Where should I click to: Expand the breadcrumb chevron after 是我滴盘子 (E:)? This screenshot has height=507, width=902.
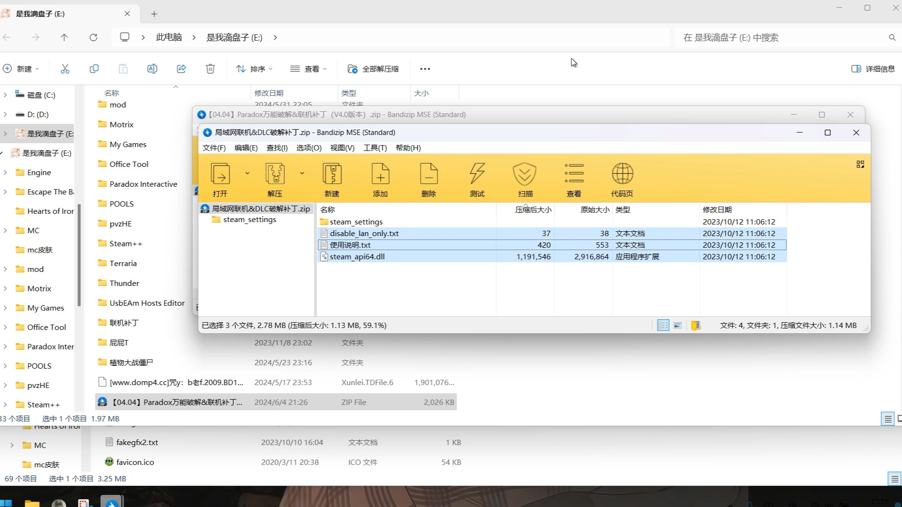pyautogui.click(x=275, y=37)
